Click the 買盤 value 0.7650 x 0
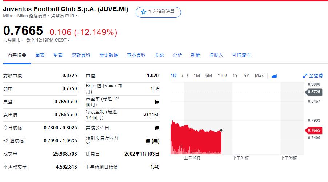Screen dimensions: 328x182 click(66, 102)
